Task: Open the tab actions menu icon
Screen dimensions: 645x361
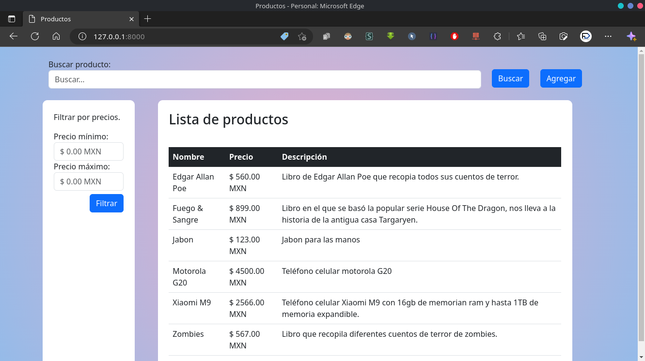Action: coord(12,19)
